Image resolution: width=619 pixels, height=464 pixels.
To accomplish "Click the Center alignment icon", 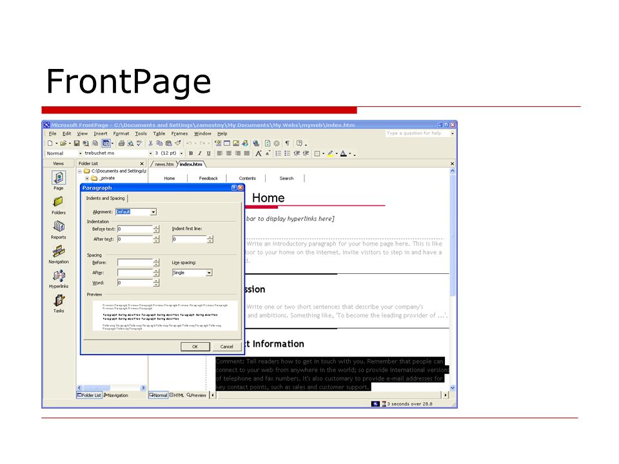I will 228,153.
